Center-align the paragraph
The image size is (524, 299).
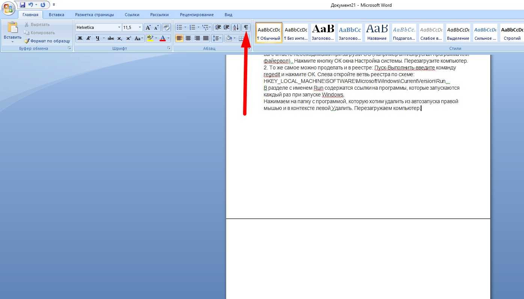pyautogui.click(x=188, y=38)
